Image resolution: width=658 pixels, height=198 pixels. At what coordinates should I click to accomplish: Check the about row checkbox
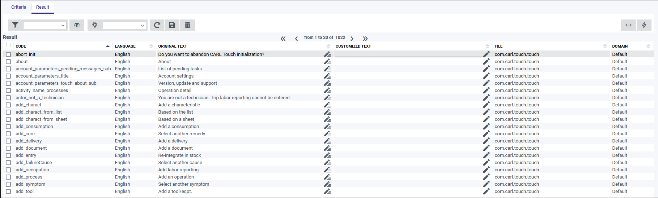[8, 62]
